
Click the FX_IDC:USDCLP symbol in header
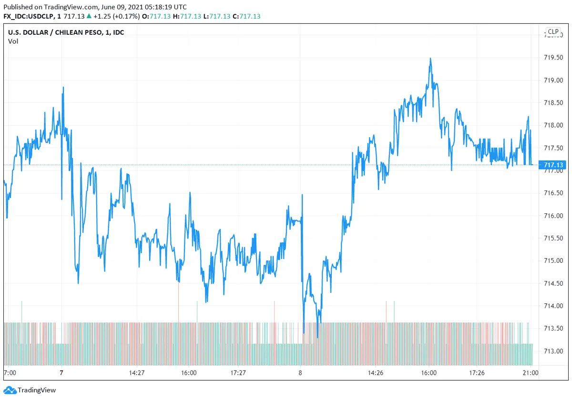28,16
